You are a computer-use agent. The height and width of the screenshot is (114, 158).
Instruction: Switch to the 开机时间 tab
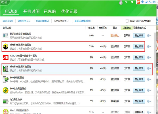(x=31, y=12)
